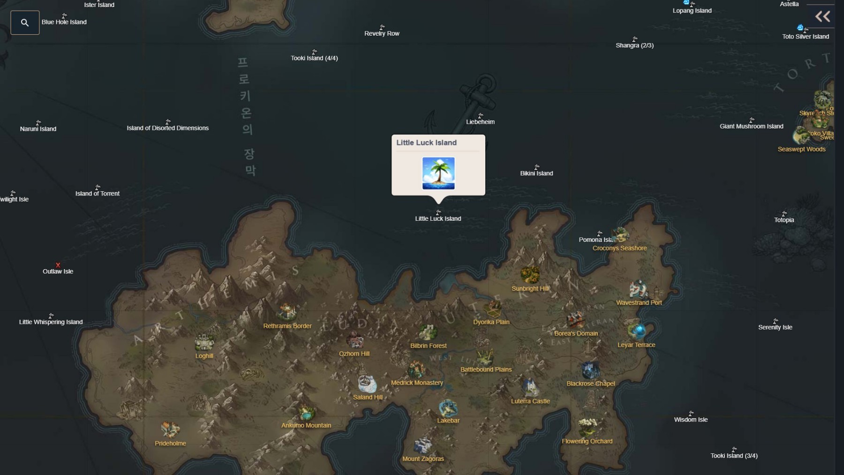Screen dimensions: 844x475
Task: Click the Flowering Orchard zone icon
Action: click(x=587, y=427)
